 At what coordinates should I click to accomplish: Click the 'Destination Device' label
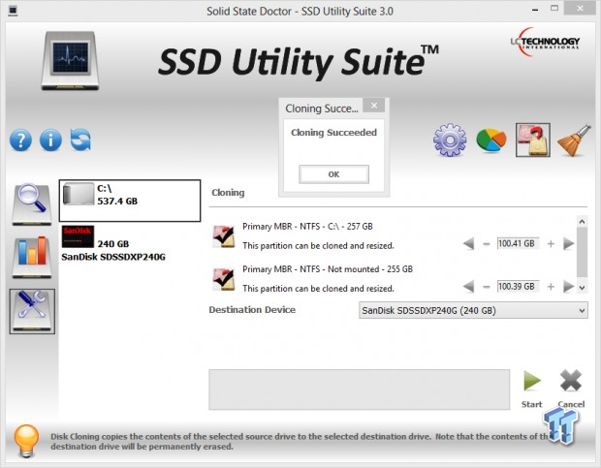252,310
